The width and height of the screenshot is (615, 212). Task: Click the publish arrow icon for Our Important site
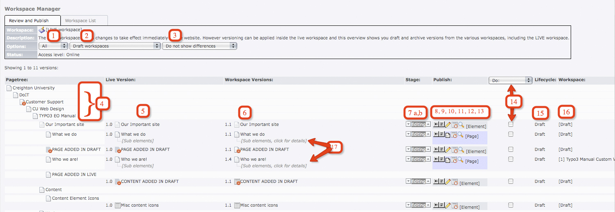click(x=436, y=125)
